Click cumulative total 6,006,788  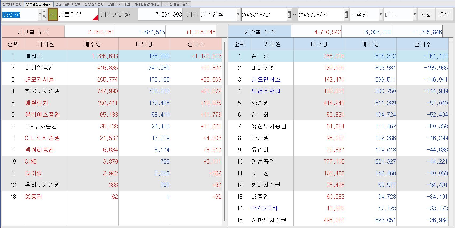(x=378, y=32)
